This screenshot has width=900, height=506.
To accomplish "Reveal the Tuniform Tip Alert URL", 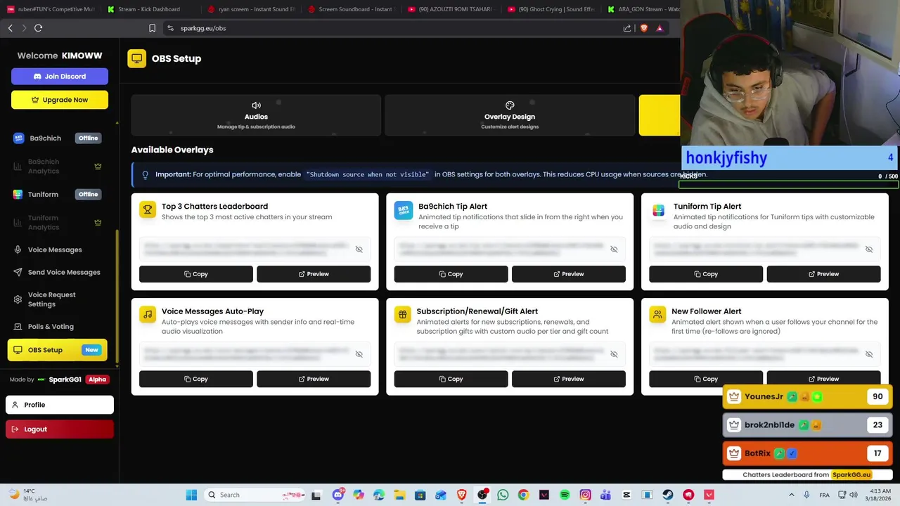I will (869, 249).
